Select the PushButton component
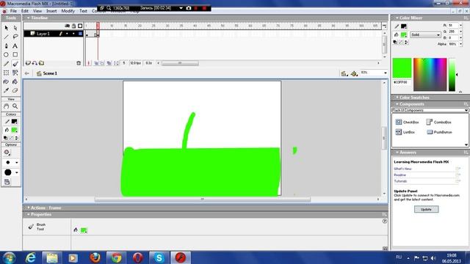The width and height of the screenshot is (470, 264). click(x=439, y=132)
